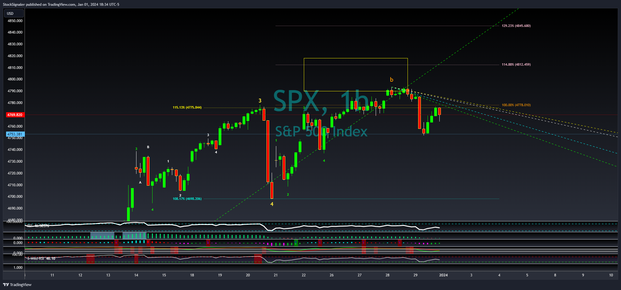Click date 10 on the time axis
This screenshot has width=621, height=290.
[611, 275]
